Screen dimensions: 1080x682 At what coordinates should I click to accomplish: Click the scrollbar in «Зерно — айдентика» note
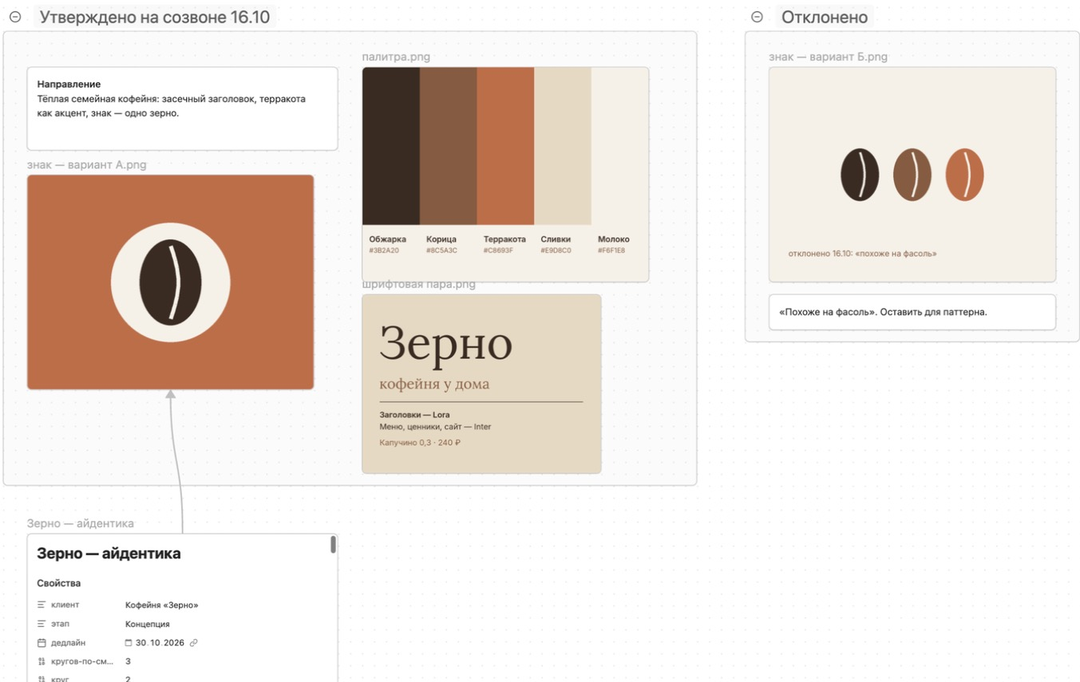point(333,545)
